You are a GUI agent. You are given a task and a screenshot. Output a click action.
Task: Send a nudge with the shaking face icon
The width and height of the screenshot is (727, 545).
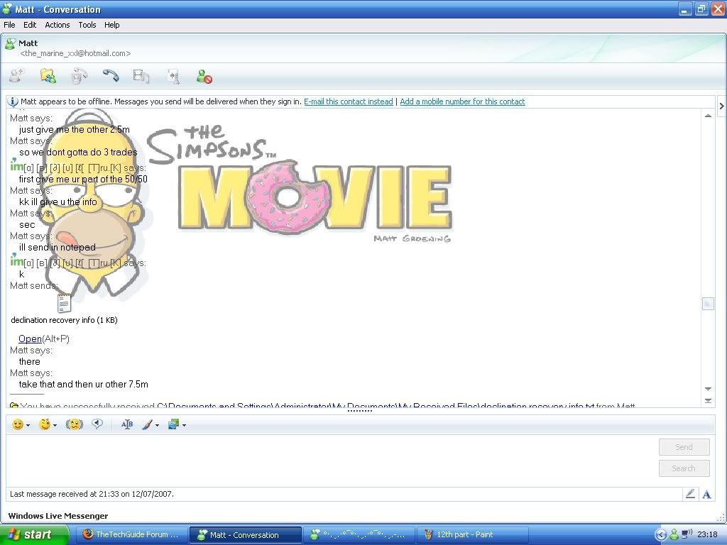(75, 424)
